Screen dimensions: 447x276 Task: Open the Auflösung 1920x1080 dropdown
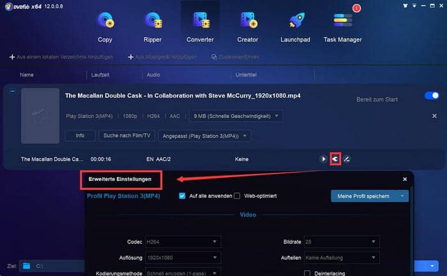click(183, 258)
